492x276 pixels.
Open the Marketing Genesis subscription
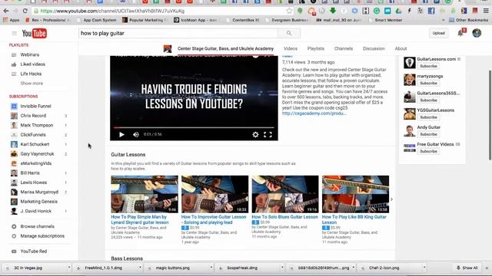pos(38,202)
